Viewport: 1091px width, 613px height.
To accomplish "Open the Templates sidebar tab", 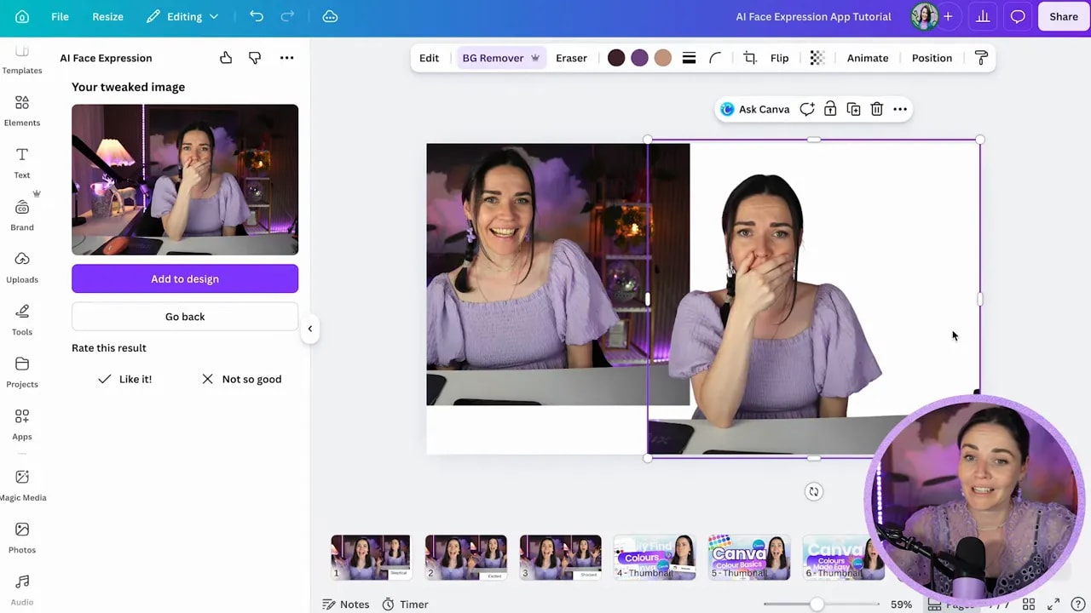I will (22, 60).
